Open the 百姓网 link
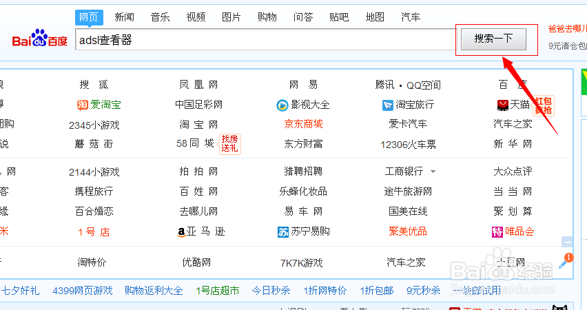 (198, 192)
